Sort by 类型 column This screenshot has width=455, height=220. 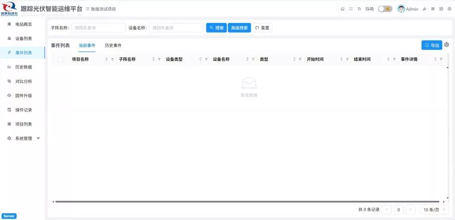[295, 60]
